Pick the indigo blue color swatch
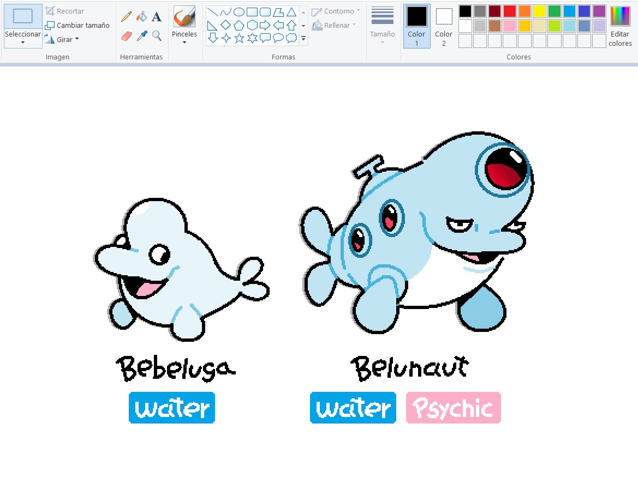This screenshot has width=638, height=484. pos(584,11)
